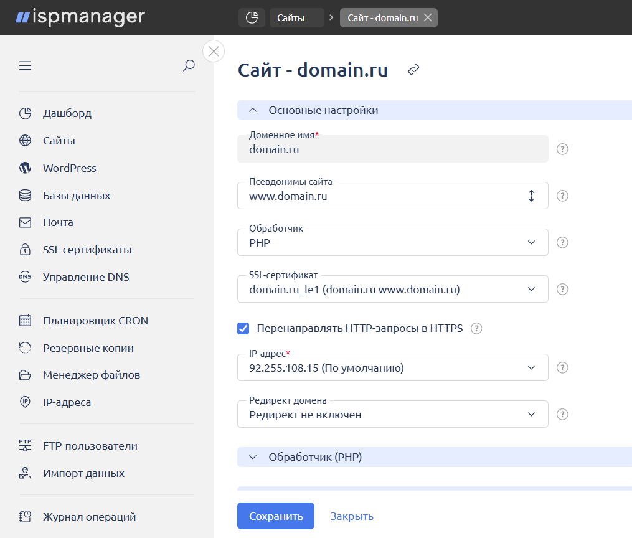632x538 pixels.
Task: Open the Обработчик PHP dropdown
Action: pos(392,242)
